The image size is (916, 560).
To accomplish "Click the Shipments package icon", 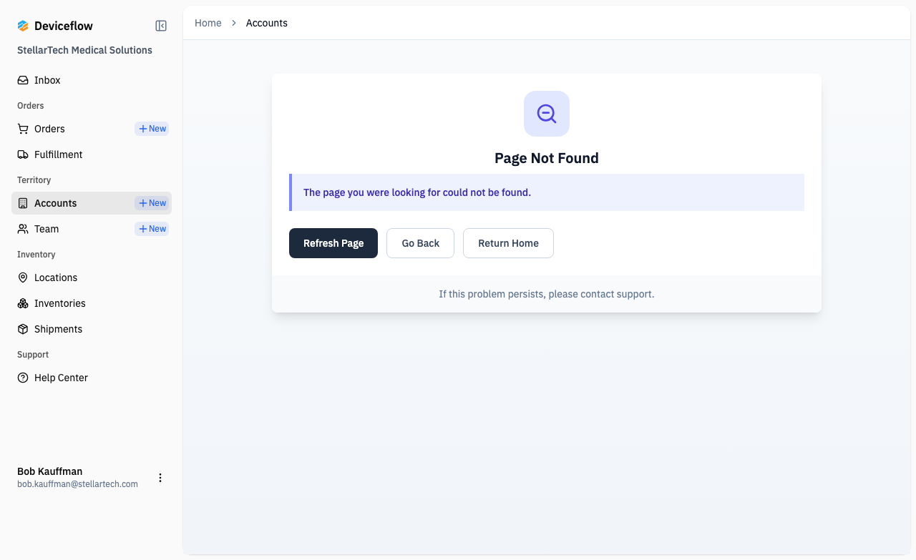I will [x=23, y=329].
